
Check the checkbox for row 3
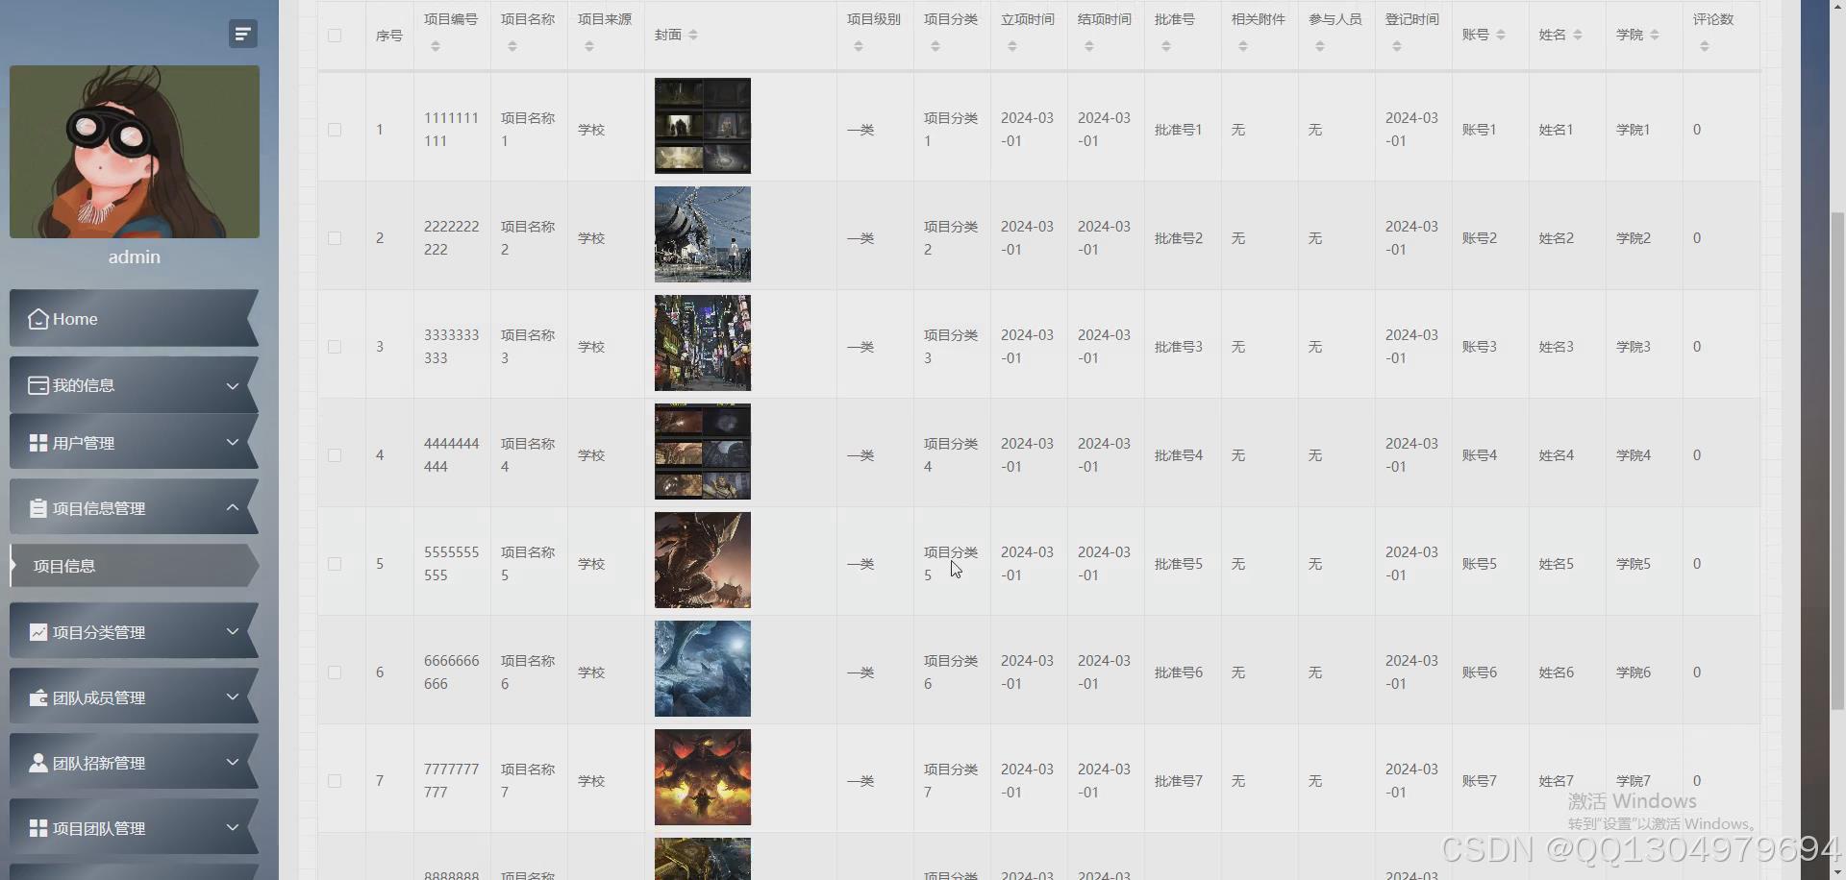tap(335, 347)
